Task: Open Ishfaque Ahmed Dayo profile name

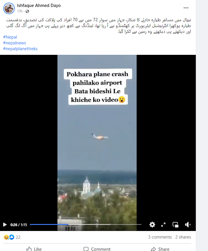Action: pyautogui.click(x=39, y=6)
